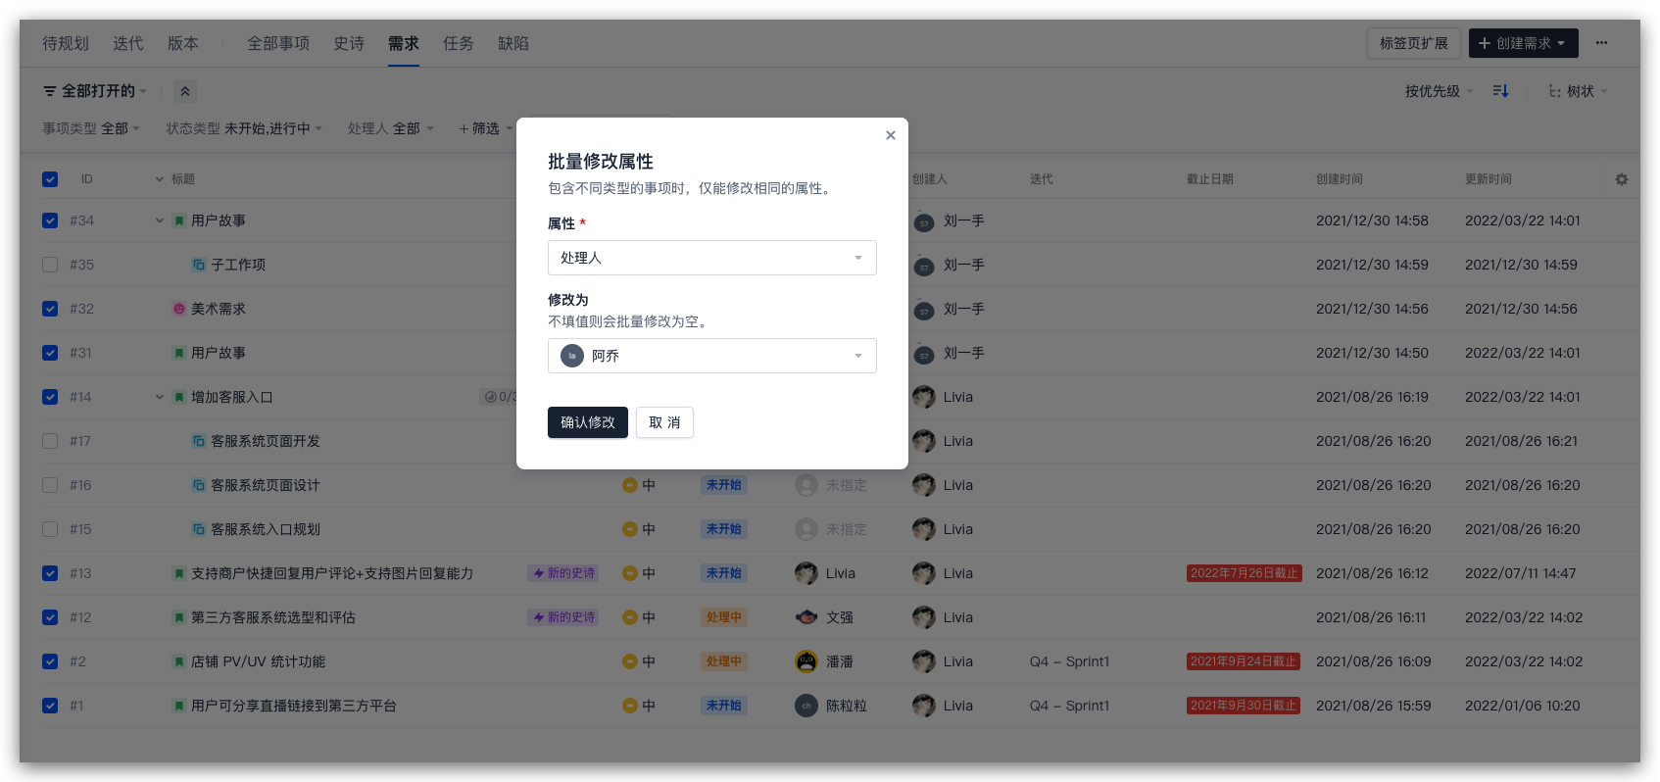Switch to the 缺陷 tab
Viewport: 1660px width, 782px height.
click(513, 43)
